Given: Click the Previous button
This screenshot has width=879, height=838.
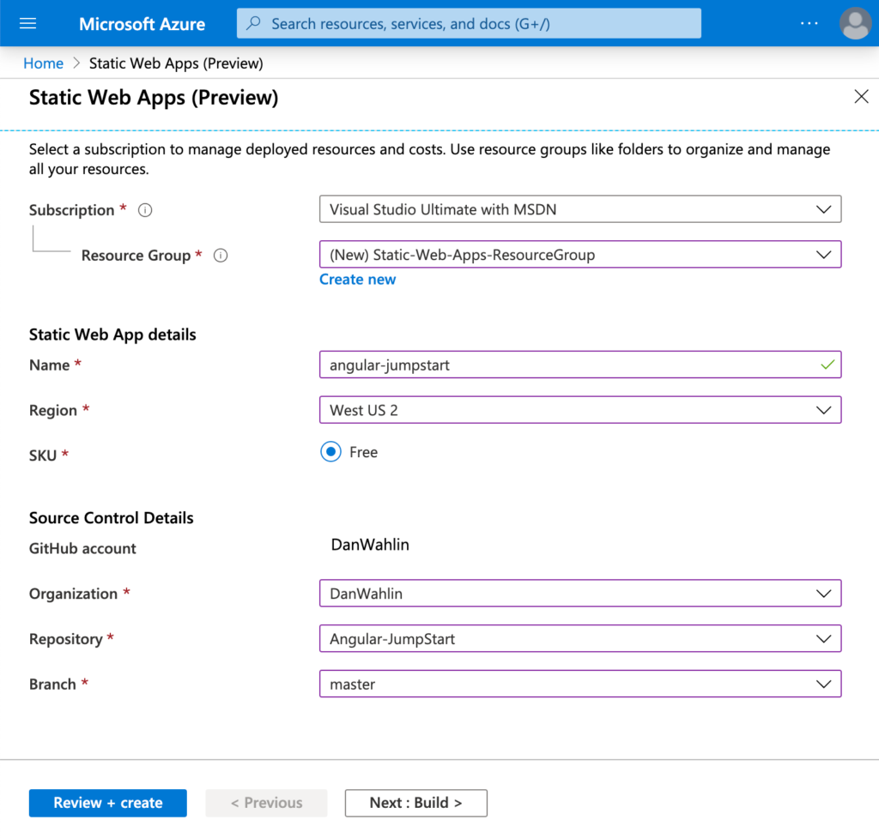Looking at the screenshot, I should 266,803.
